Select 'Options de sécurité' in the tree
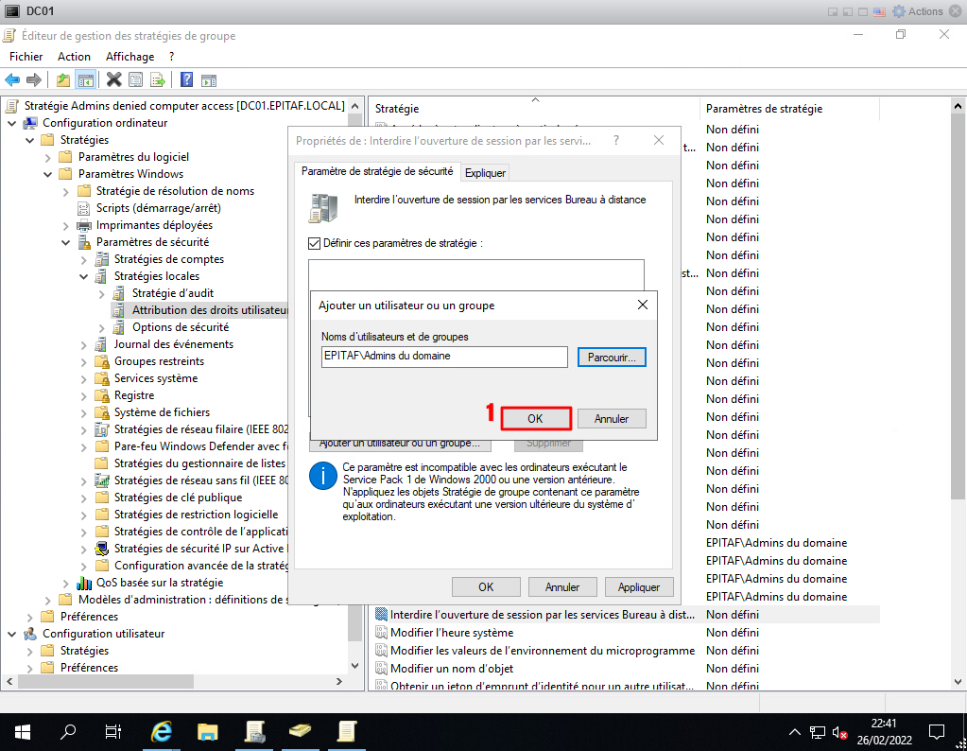The image size is (967, 751). tap(180, 327)
